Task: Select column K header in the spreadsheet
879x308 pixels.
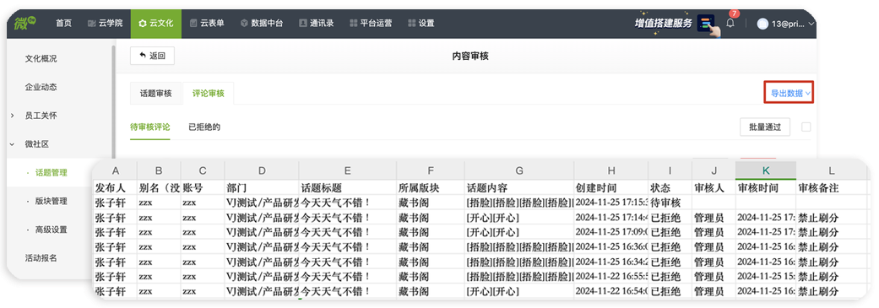Action: point(766,170)
